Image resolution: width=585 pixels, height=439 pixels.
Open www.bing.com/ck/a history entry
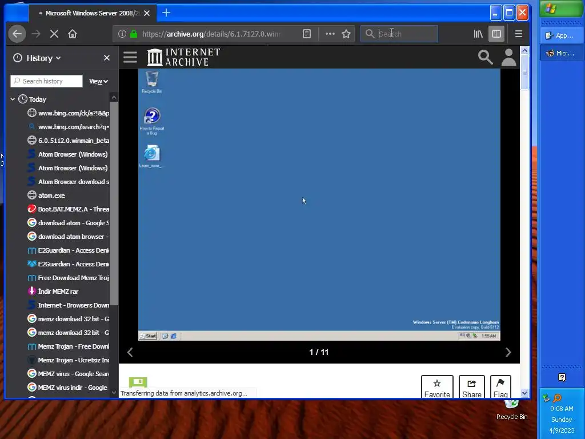pos(69,113)
